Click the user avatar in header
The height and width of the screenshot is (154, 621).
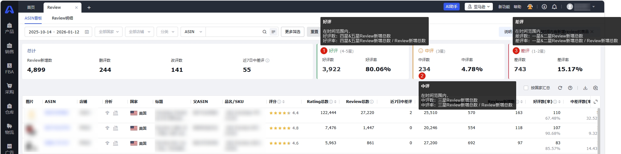pos(570,7)
